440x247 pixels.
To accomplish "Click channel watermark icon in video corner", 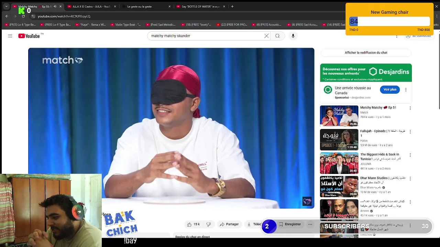I will [307, 201].
